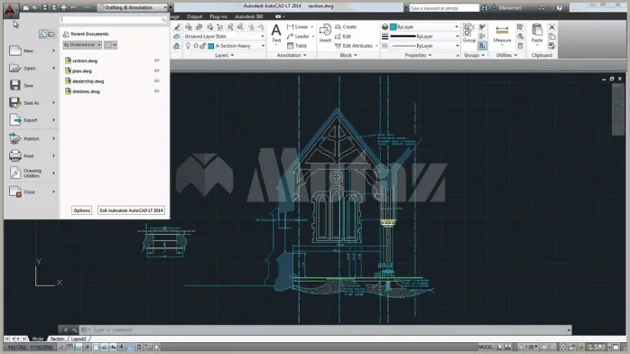Toggle freeze sun icon for A-Section-heavy layer
The width and height of the screenshot is (630, 354).
coord(196,46)
